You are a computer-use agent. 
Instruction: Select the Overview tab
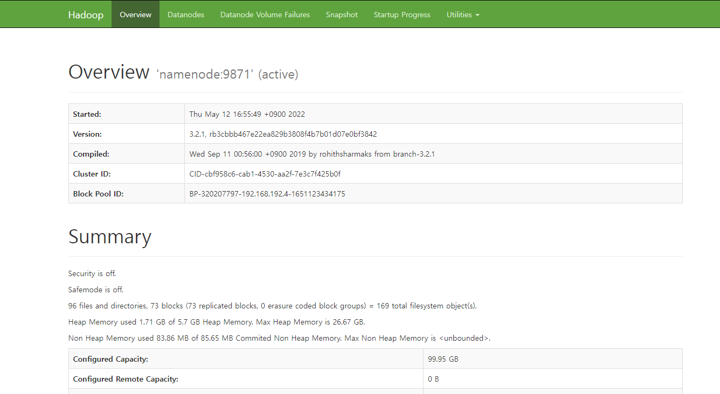point(136,15)
